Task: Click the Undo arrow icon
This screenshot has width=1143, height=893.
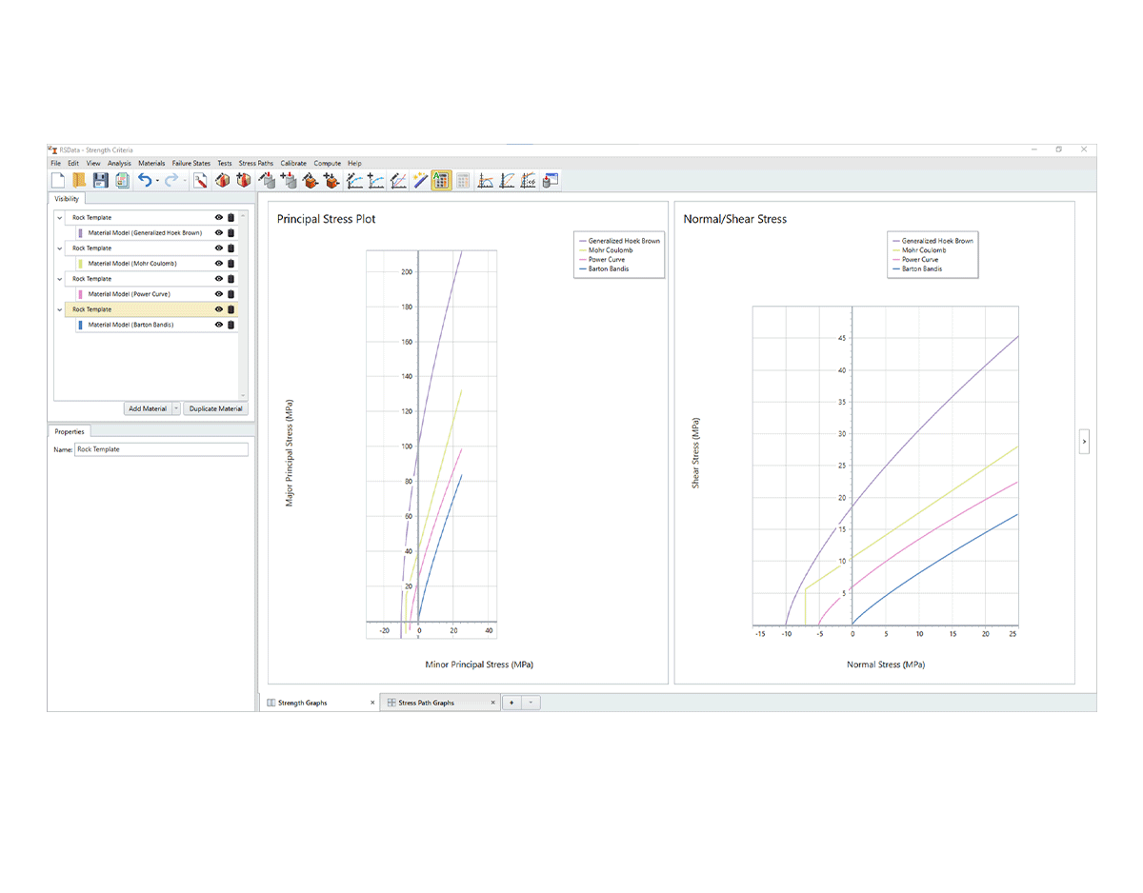Action: 145,180
